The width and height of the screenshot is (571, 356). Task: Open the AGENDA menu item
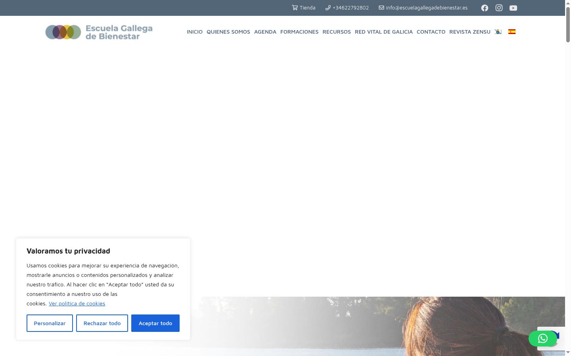pyautogui.click(x=265, y=32)
